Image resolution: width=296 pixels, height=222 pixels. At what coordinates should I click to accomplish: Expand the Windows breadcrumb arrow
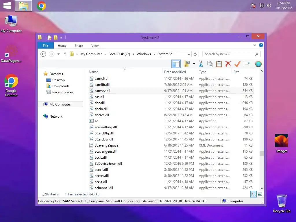click(154, 54)
